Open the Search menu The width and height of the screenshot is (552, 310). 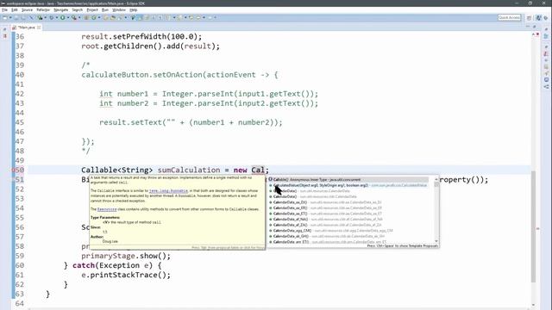[x=77, y=9]
